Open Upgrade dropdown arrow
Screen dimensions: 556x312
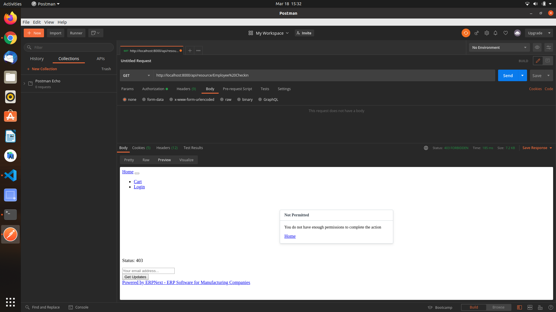(549, 33)
